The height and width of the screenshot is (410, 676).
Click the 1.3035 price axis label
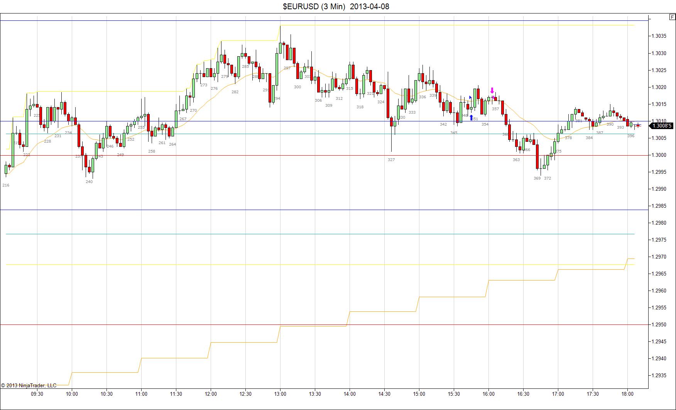[x=659, y=36]
